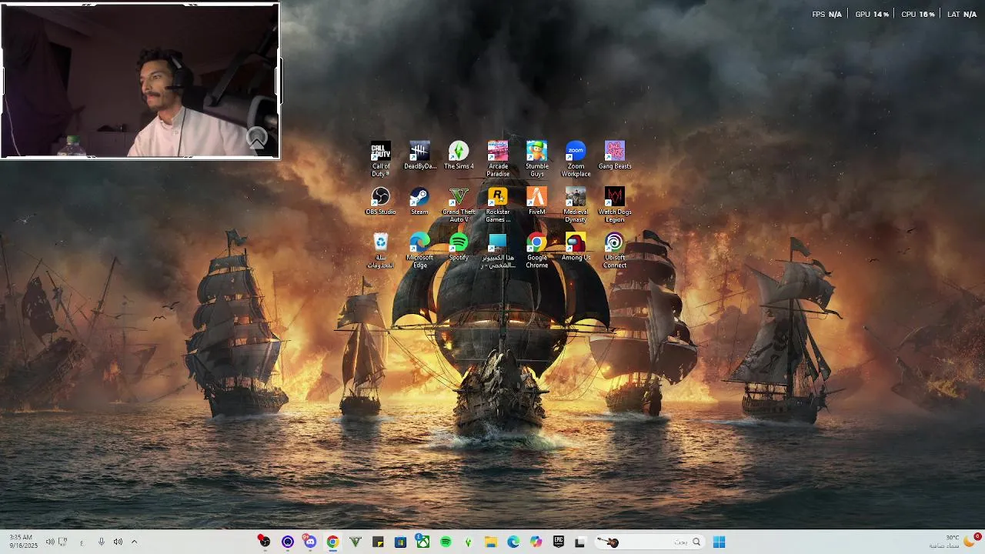Open the clock showing 3:35 AM
985x554 pixels.
[x=22, y=542]
